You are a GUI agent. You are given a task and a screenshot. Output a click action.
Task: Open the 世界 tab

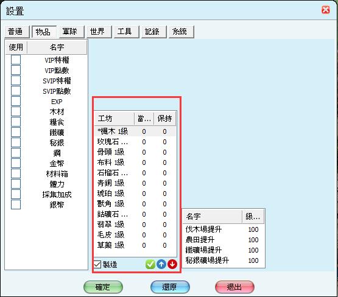click(97, 32)
